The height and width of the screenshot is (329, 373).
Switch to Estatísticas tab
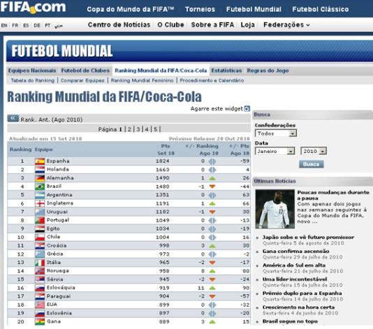pyautogui.click(x=226, y=71)
